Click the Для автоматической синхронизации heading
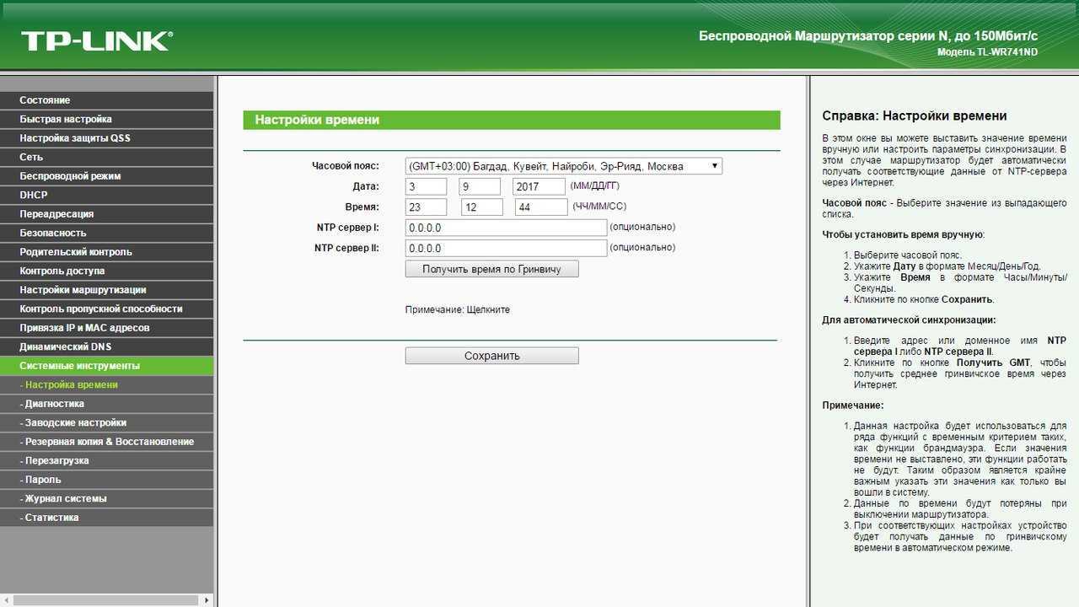 [909, 320]
